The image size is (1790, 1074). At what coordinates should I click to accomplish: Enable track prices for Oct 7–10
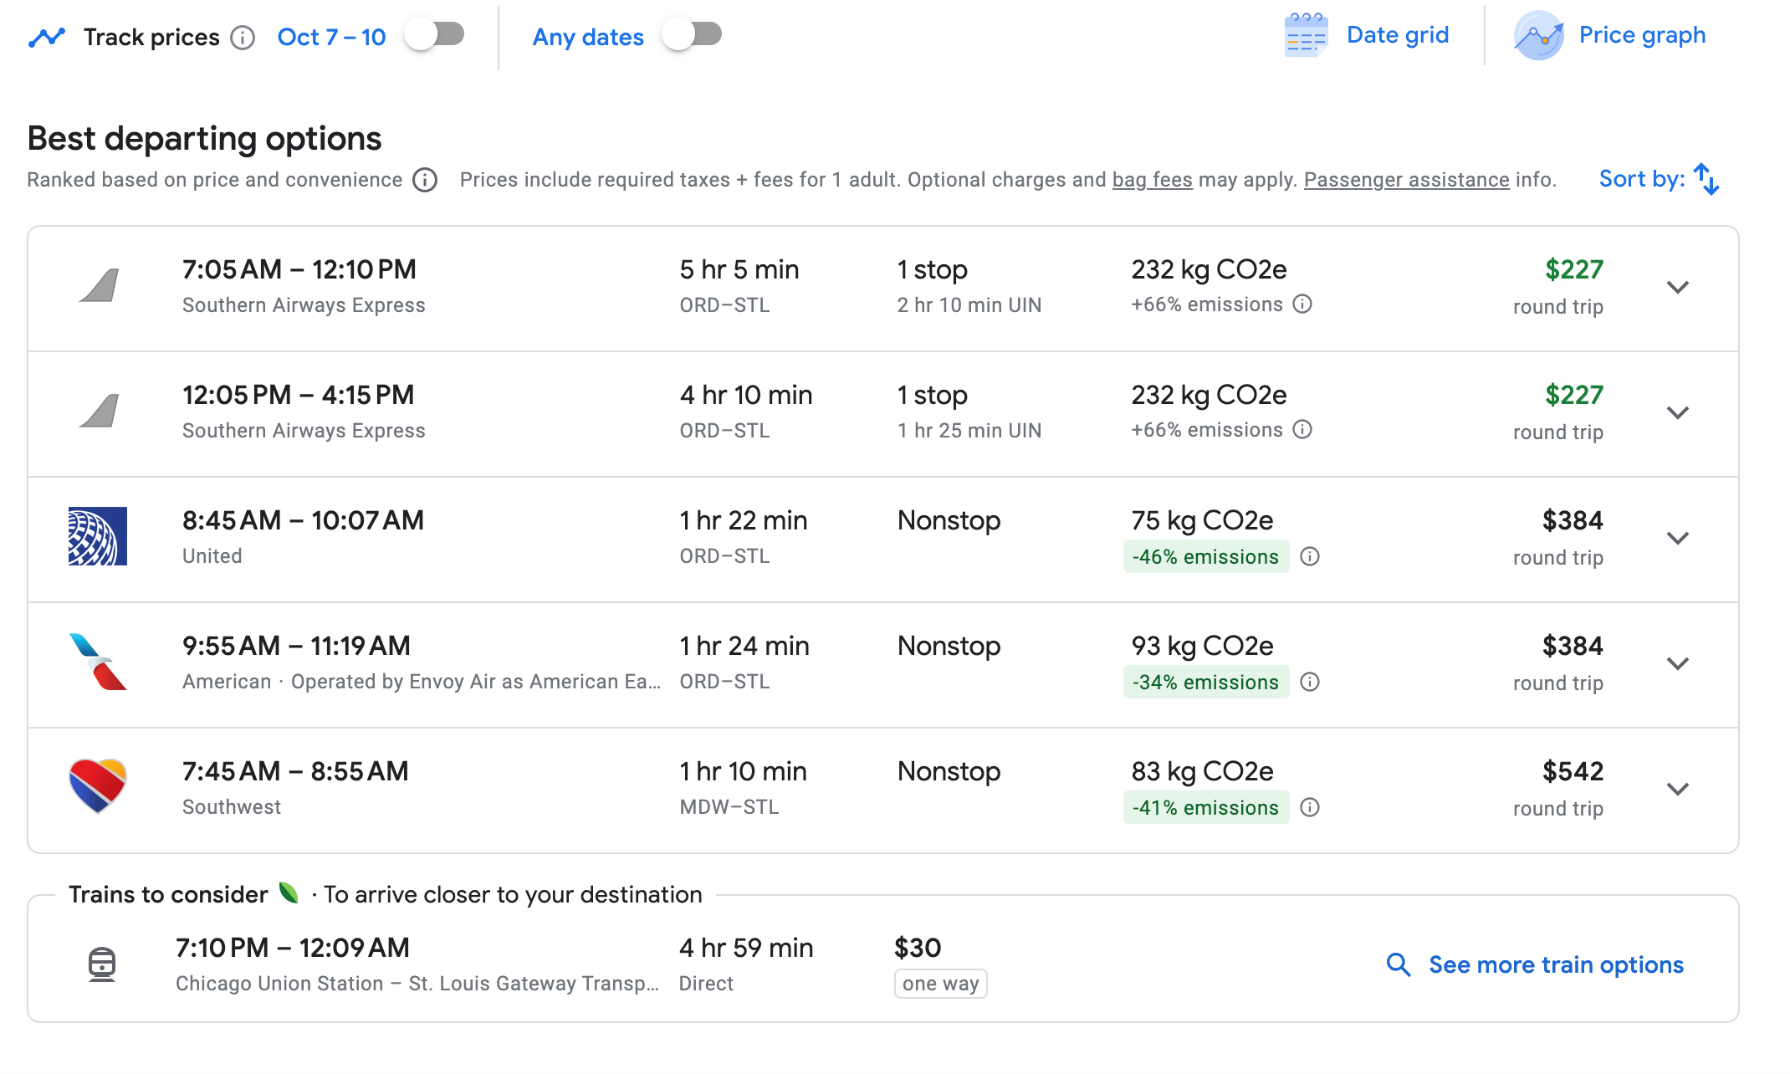coord(435,35)
